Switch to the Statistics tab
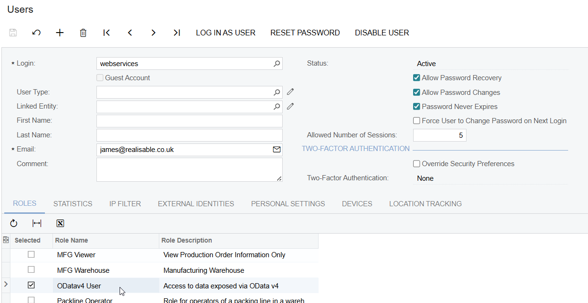588x303 pixels. coord(73,204)
